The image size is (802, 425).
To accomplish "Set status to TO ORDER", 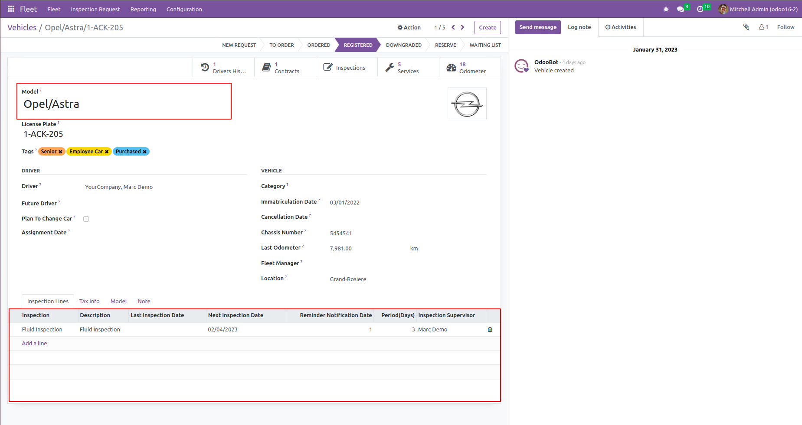I will pos(282,45).
